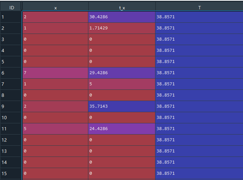Select T cell 38.8571 in row 11
243x180 pixels.
[199, 129]
